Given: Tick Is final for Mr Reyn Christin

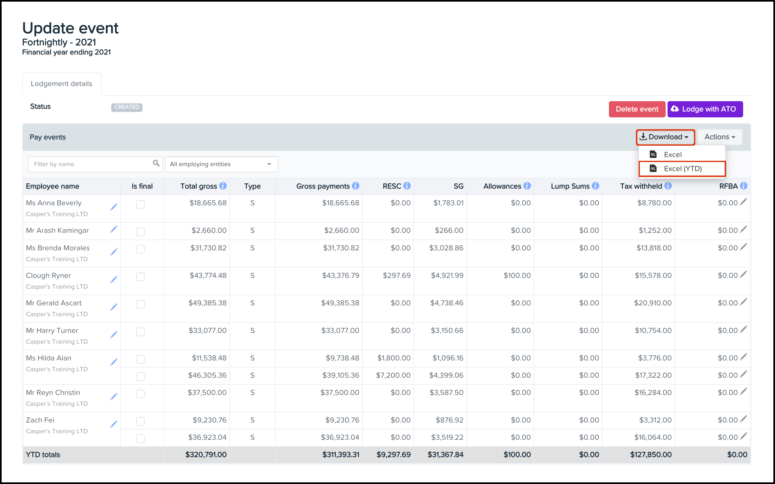Looking at the screenshot, I should coord(140,394).
